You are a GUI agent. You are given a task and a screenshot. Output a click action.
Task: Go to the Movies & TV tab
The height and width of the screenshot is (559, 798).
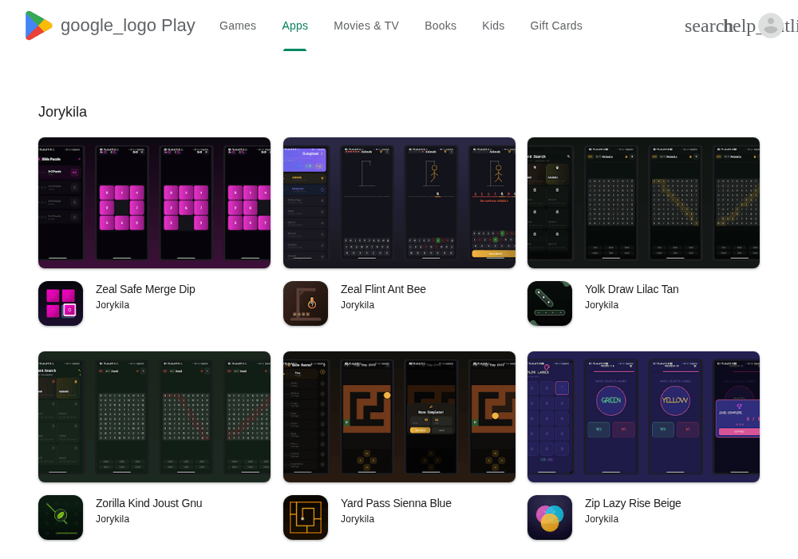point(366,26)
